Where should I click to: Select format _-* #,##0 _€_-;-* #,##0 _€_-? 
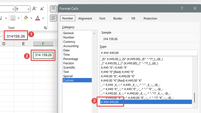click(146, 85)
